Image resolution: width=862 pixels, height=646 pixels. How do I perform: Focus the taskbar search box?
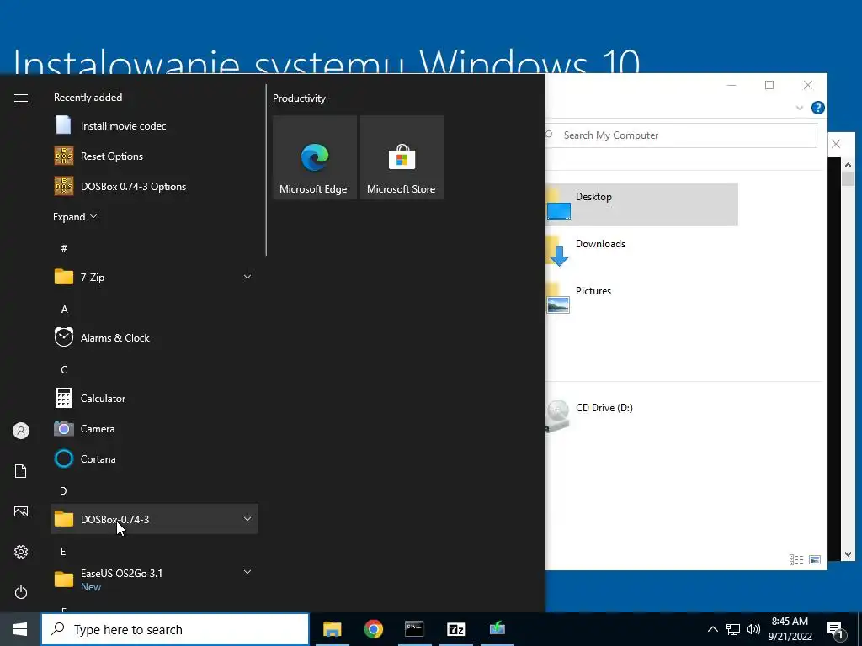pyautogui.click(x=175, y=629)
